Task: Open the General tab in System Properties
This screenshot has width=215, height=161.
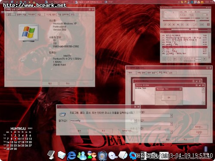Action: (x=11, y=15)
